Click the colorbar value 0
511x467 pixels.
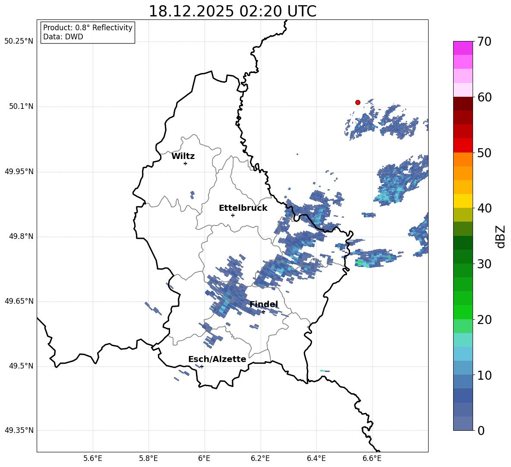(x=481, y=431)
